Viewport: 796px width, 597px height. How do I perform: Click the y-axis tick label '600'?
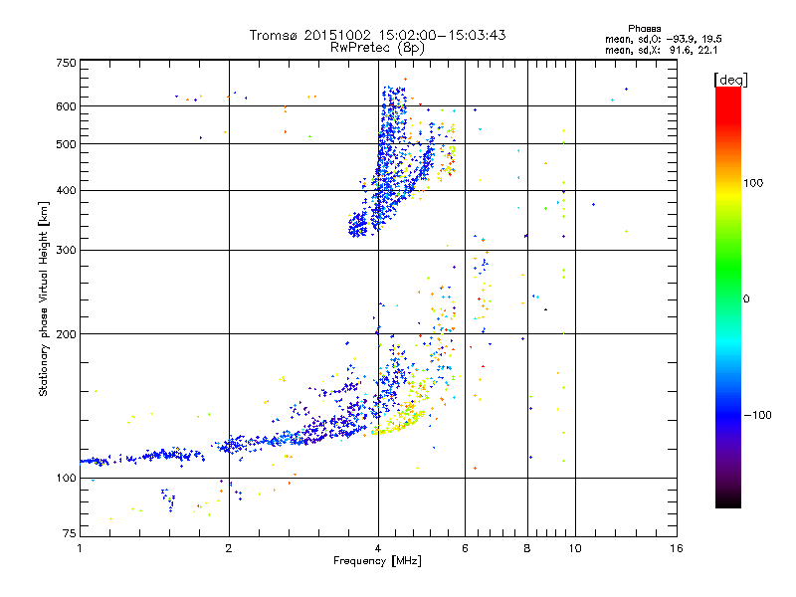[x=66, y=106]
